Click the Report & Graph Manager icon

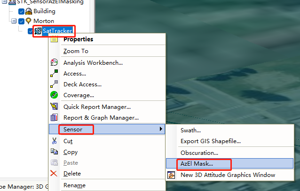tap(54, 117)
